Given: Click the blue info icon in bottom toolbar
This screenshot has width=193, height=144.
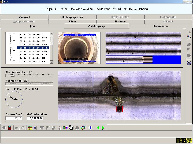Looking at the screenshot, I should [90, 128].
